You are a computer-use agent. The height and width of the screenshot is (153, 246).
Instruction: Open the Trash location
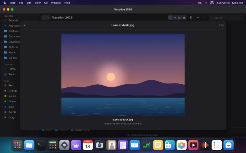tap(10, 74)
